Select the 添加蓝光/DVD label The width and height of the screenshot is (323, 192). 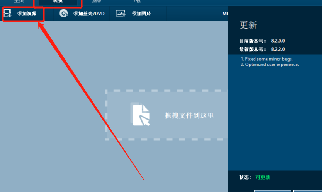[x=89, y=14]
